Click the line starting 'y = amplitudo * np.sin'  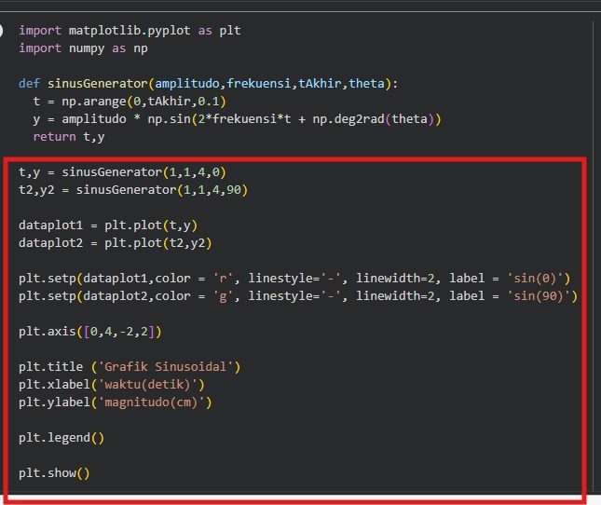[238, 119]
